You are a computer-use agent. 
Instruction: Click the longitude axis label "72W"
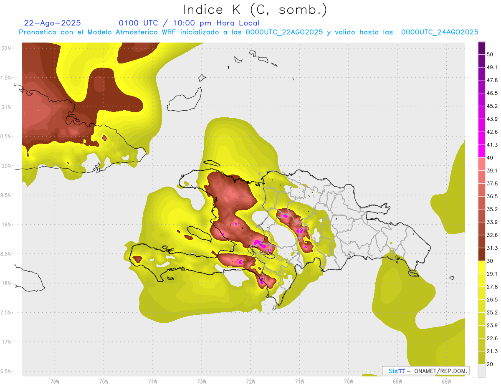click(250, 382)
